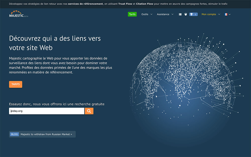Viewport: 251px width, 157px height.
Task: Click the heading 'Découvrez qui a des liens vers'
Action: point(55,39)
